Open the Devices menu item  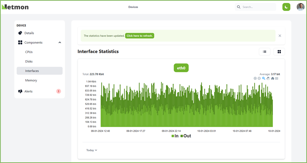[133, 7]
